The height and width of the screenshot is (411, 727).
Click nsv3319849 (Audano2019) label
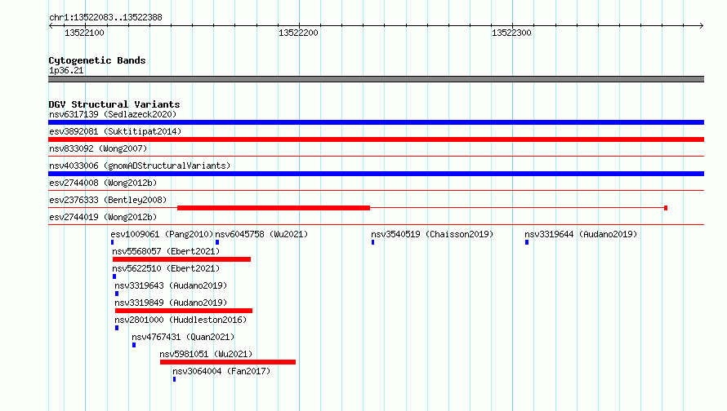[x=171, y=303]
